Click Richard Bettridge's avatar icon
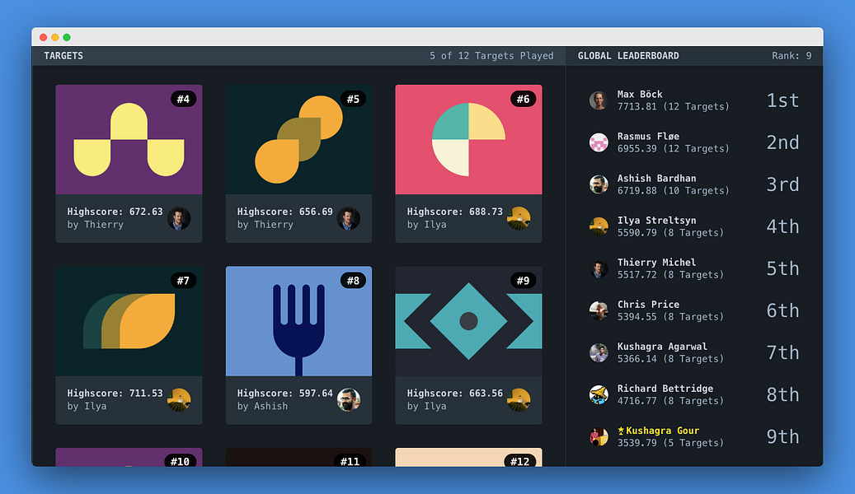Viewport: 855px width, 494px height. point(599,394)
